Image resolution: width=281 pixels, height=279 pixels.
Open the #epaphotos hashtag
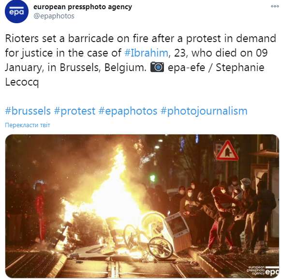(128, 111)
